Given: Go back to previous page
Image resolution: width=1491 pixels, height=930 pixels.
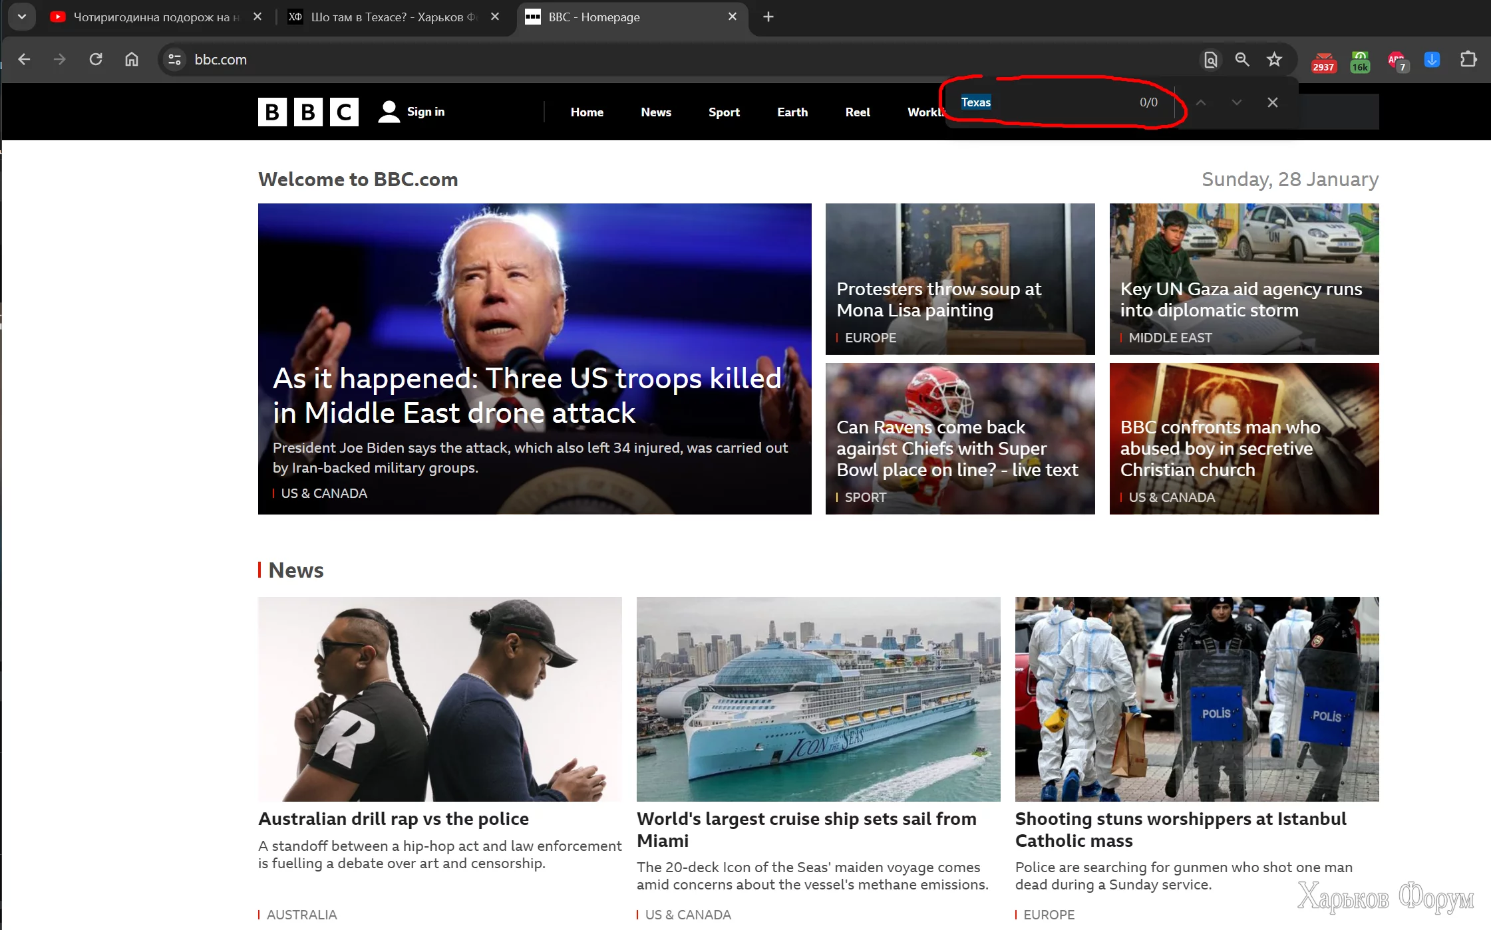Looking at the screenshot, I should 24,59.
